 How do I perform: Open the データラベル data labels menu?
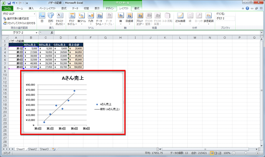[x=99, y=19]
